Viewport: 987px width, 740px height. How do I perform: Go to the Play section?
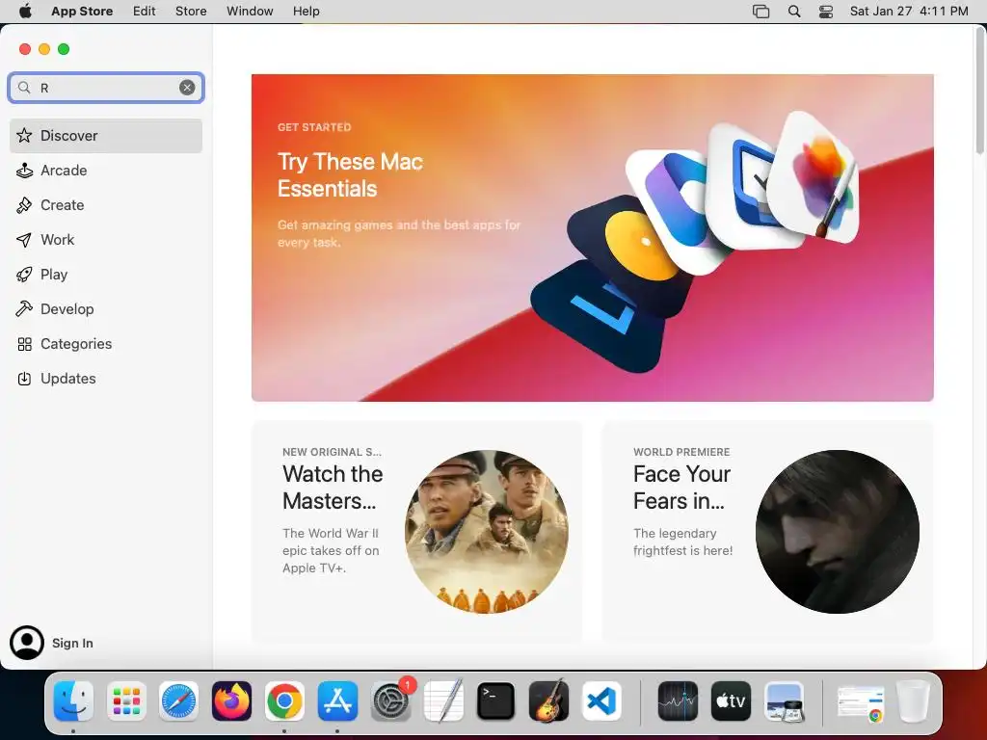point(106,275)
